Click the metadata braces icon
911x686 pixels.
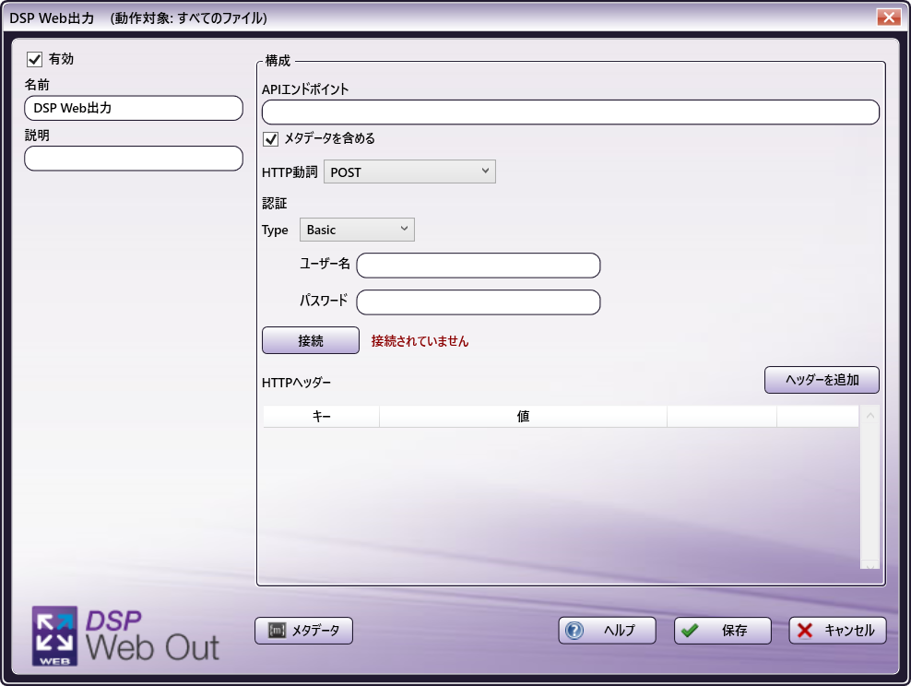coord(278,631)
